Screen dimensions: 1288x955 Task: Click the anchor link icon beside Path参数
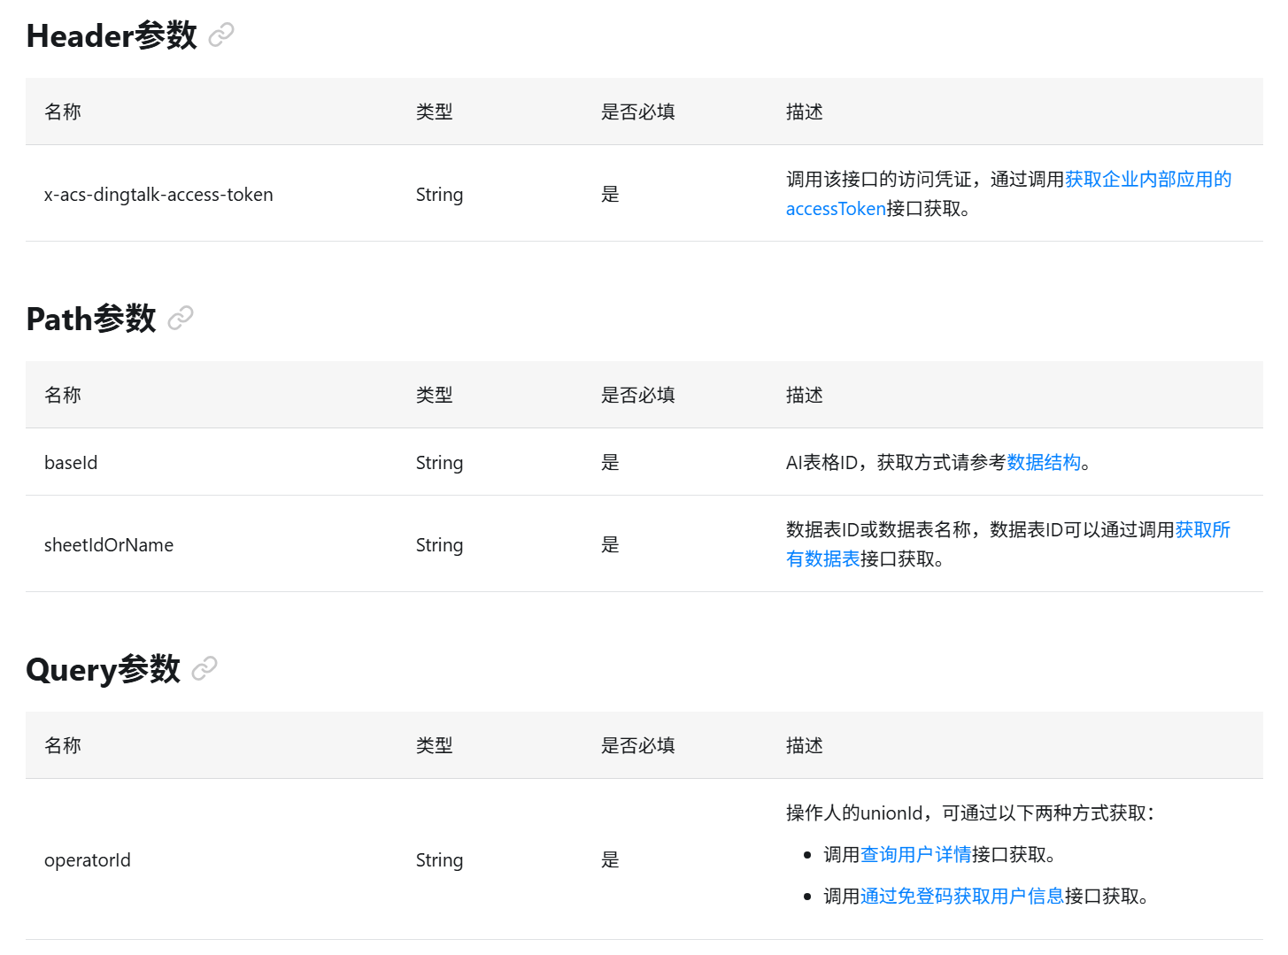point(181,318)
